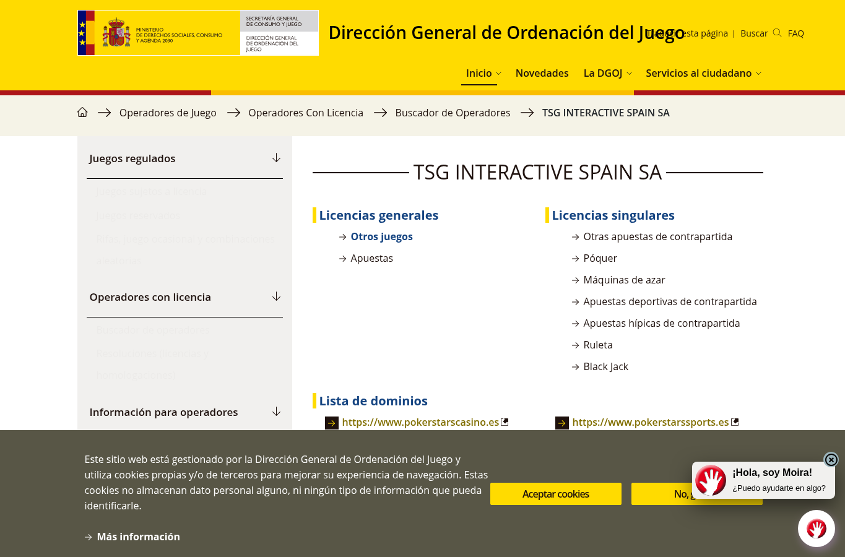Visit https://www.pokerstarscasino.es domain link

pos(420,422)
